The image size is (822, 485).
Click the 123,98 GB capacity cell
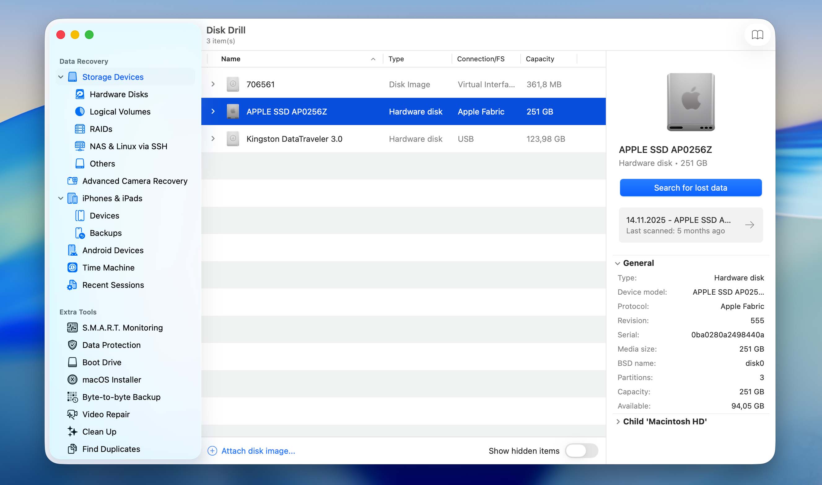546,139
